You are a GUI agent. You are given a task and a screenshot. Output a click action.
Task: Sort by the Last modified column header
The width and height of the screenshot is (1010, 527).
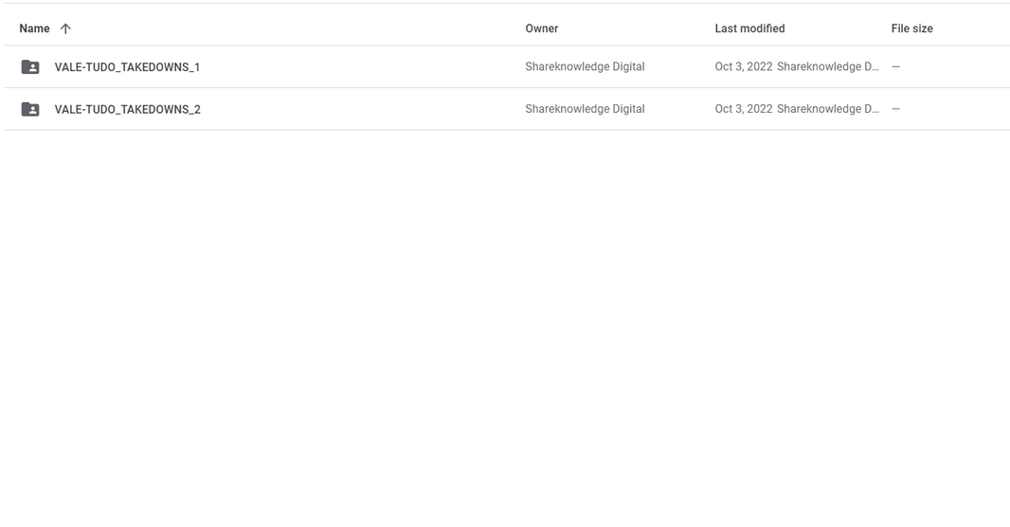[x=749, y=28]
